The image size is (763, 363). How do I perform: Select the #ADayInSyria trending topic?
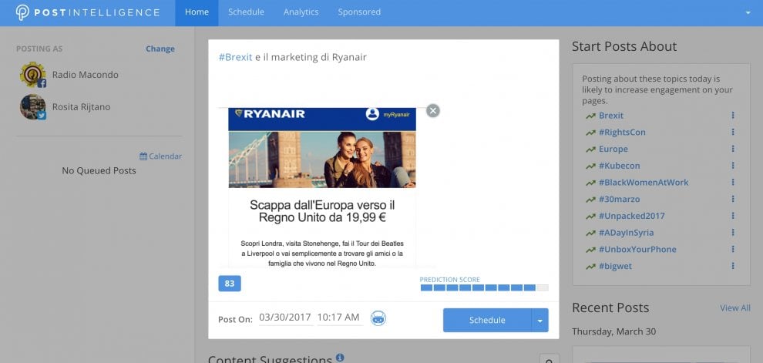[626, 233]
